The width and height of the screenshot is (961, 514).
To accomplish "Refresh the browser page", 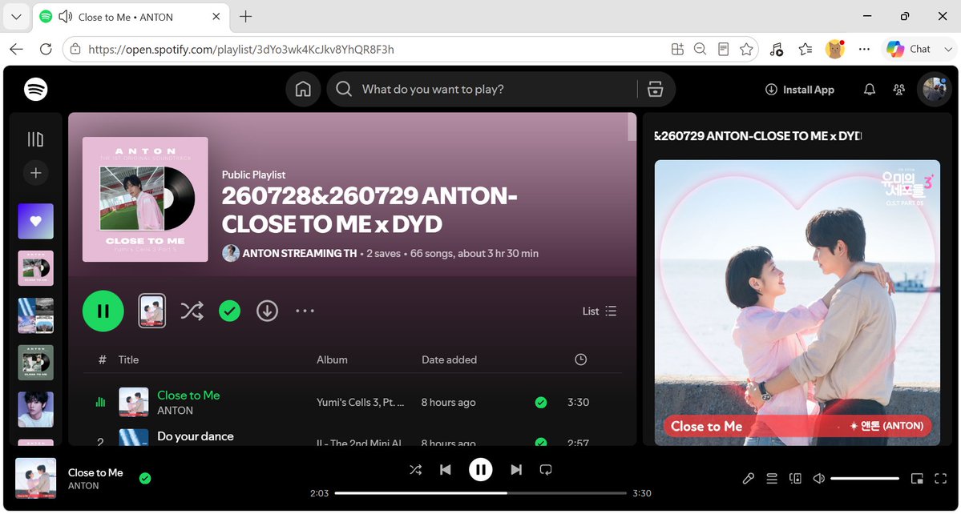I will [x=46, y=49].
